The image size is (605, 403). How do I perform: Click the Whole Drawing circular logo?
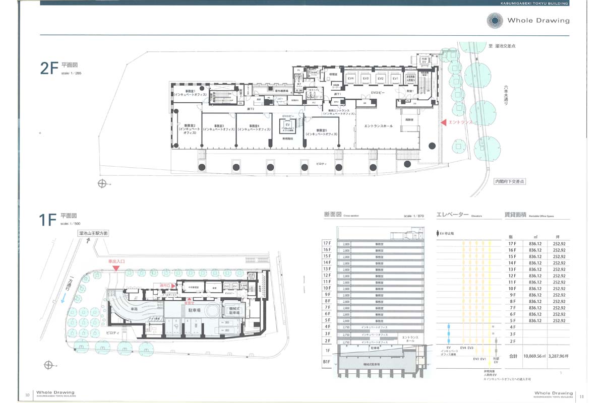pyautogui.click(x=495, y=20)
